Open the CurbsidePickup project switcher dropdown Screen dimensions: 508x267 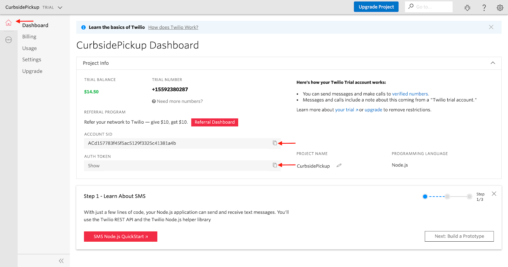[60, 7]
